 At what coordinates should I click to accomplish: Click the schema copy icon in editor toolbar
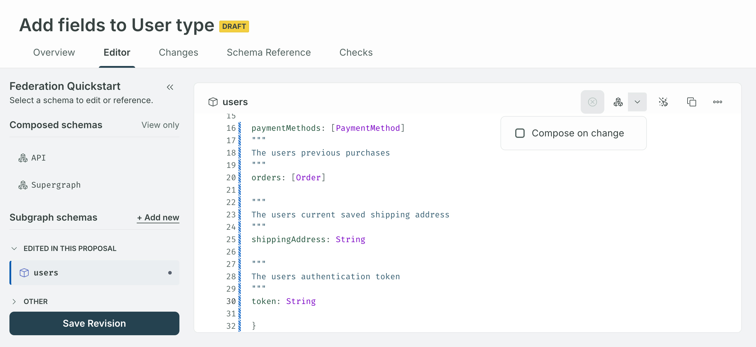tap(690, 102)
